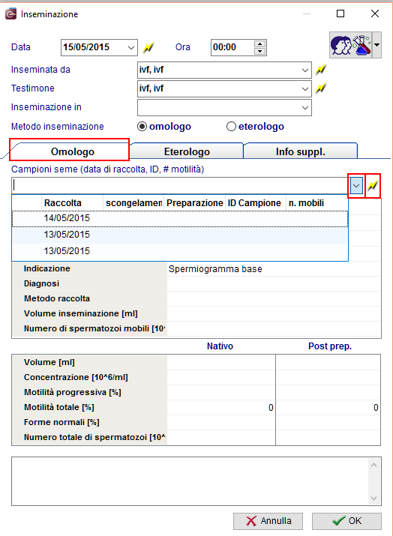Select the omologo radio button
The height and width of the screenshot is (536, 393).
pyautogui.click(x=142, y=127)
